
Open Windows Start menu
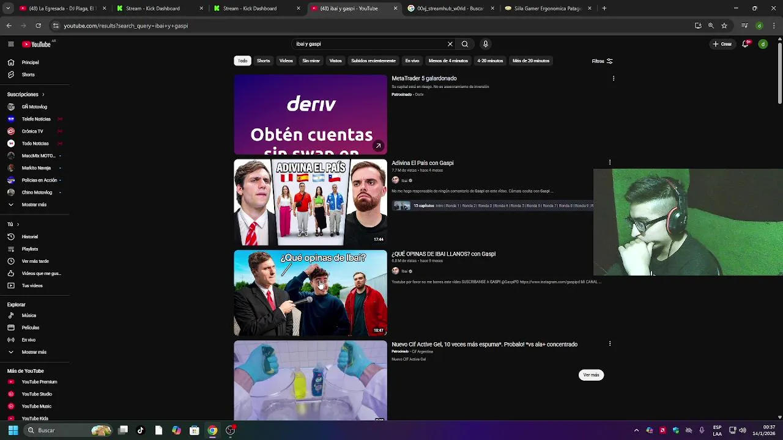[13, 430]
